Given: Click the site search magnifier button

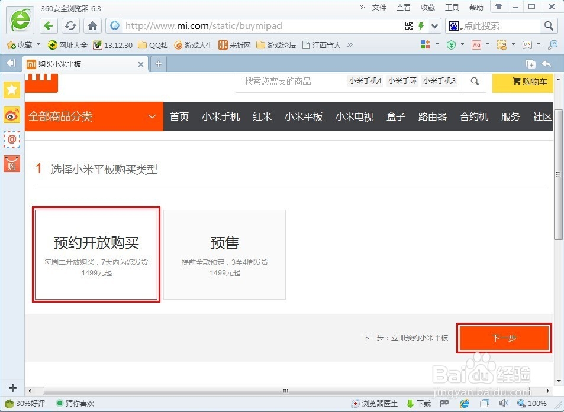Looking at the screenshot, I should [475, 82].
